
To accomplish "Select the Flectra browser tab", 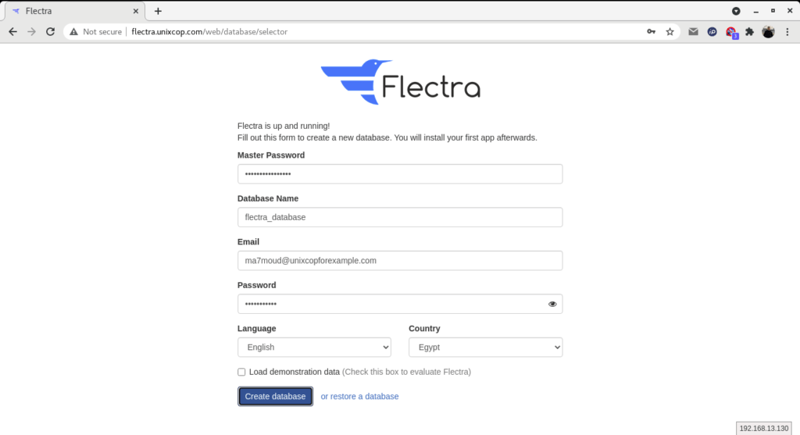I will (75, 11).
